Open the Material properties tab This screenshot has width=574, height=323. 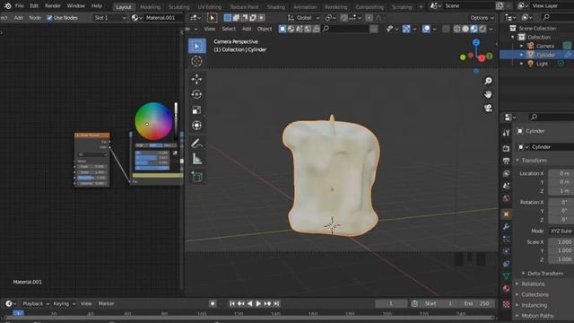[506, 289]
